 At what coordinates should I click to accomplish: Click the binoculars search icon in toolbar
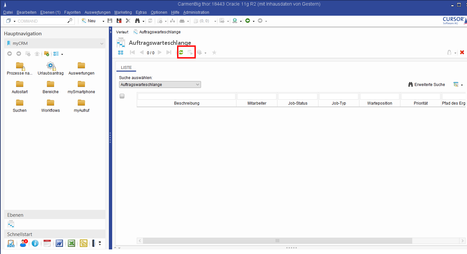137,21
